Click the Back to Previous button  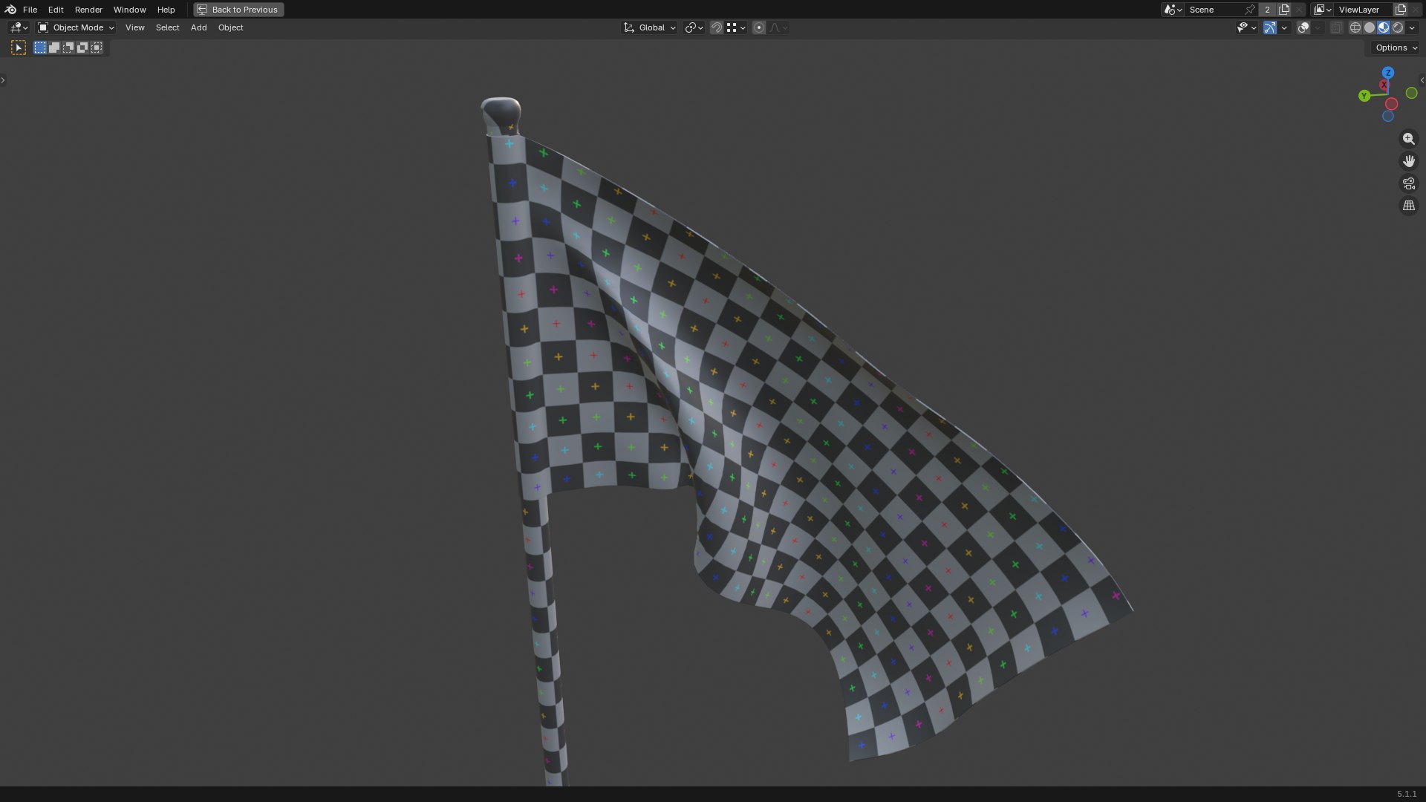coord(238,10)
